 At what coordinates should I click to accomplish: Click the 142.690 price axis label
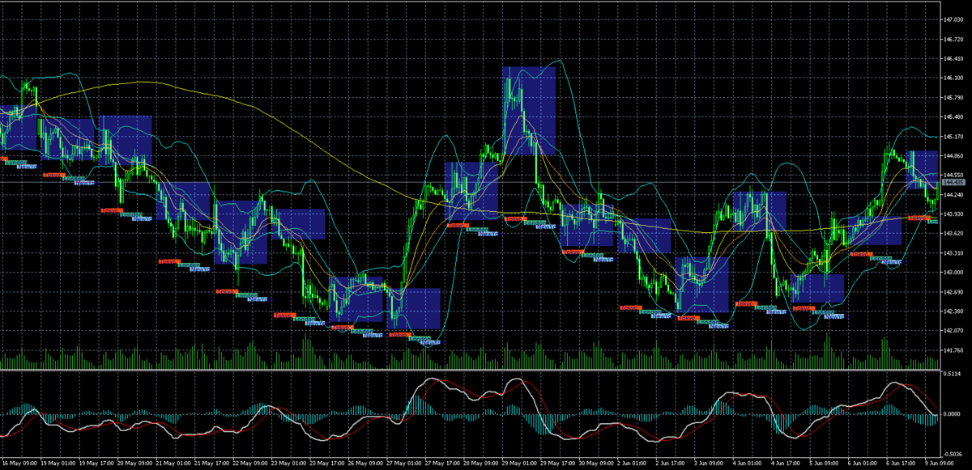(953, 292)
